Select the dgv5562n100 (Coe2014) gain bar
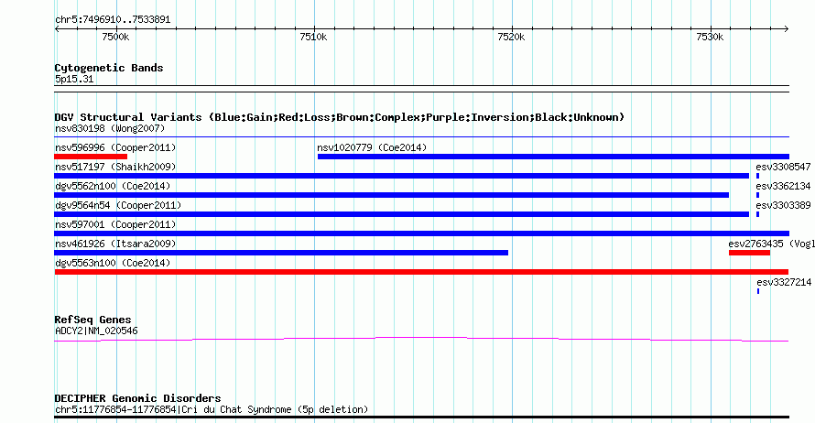815x423 pixels. click(391, 195)
